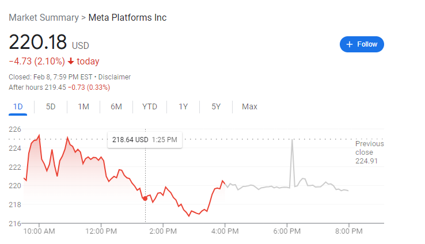The width and height of the screenshot is (425, 244).
Task: Click the 218.64 USD price tooltip
Action: 145,139
